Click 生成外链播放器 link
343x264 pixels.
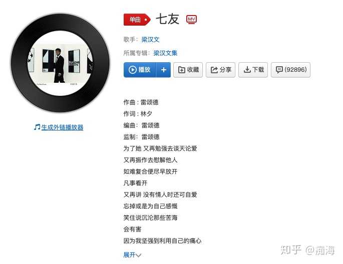[63, 127]
